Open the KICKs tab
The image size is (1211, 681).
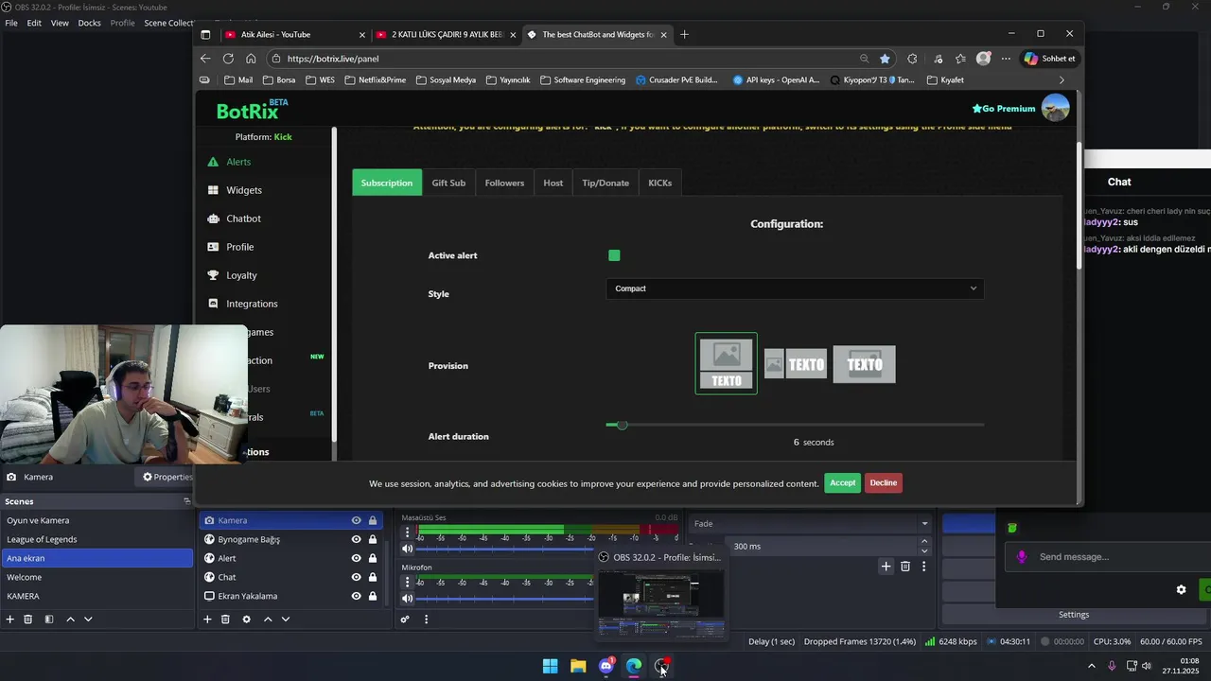(659, 183)
